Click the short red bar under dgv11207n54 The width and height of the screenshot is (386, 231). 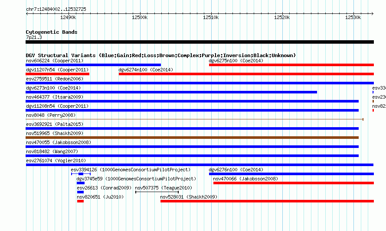tap(57, 74)
